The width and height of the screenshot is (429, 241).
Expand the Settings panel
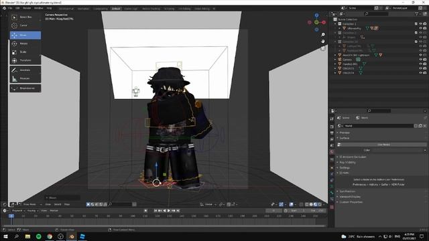(x=344, y=168)
